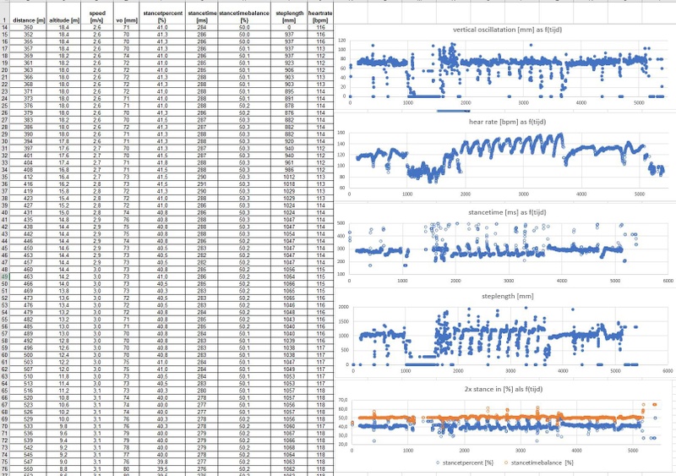Click vo cell "80" in row 76
Image resolution: width=676 pixels, height=476 pixels.
click(x=126, y=468)
